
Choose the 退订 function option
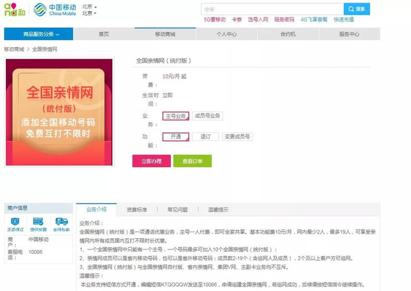pyautogui.click(x=205, y=136)
